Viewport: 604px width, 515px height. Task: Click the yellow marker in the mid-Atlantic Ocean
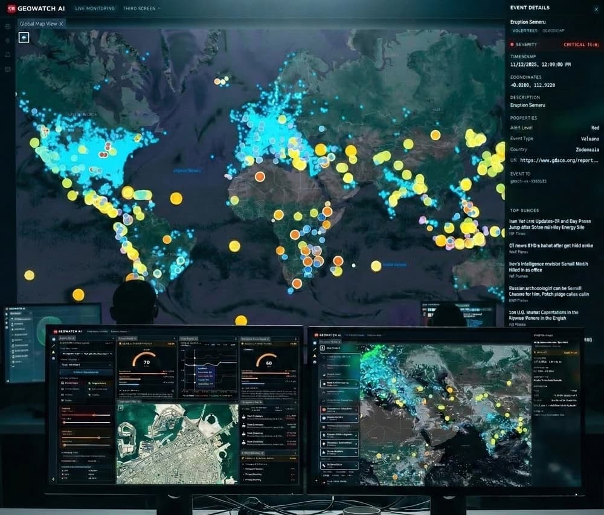pos(176,198)
